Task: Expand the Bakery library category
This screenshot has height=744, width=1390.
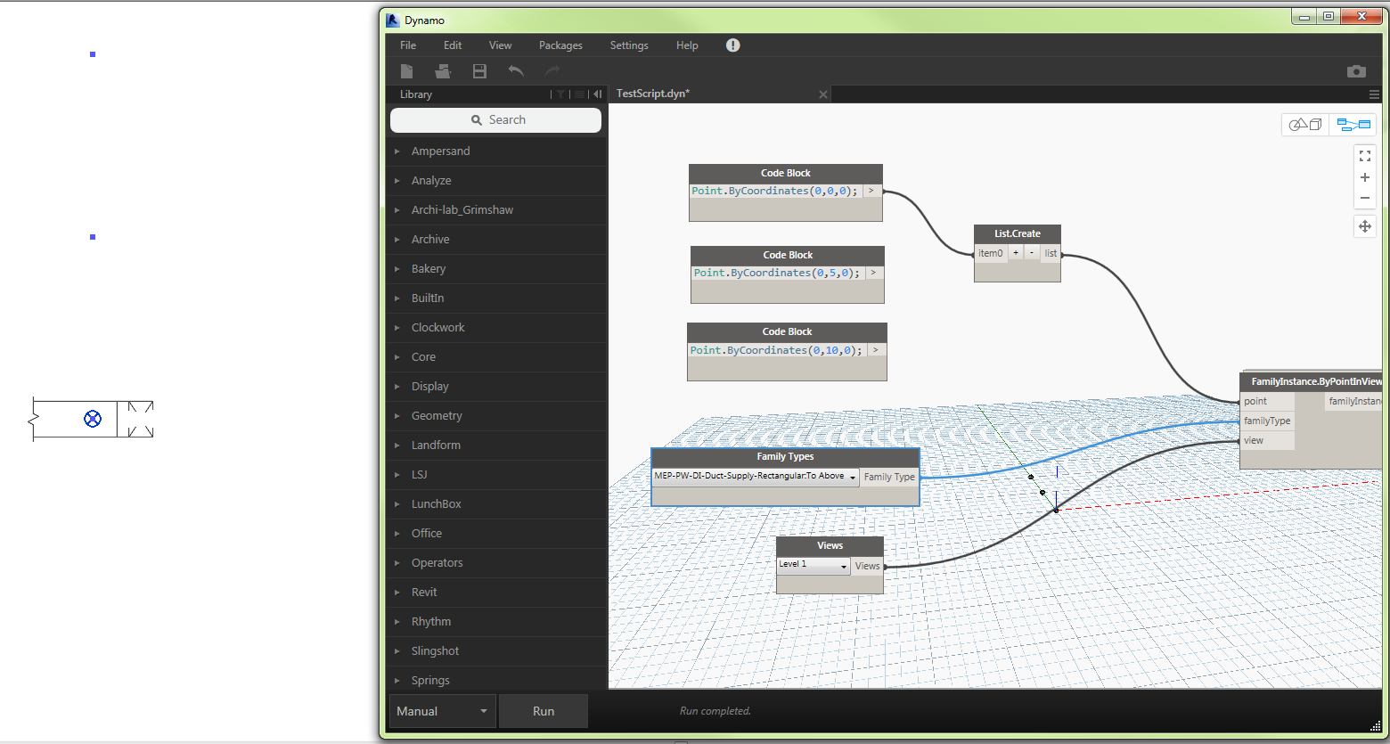Action: click(x=497, y=269)
